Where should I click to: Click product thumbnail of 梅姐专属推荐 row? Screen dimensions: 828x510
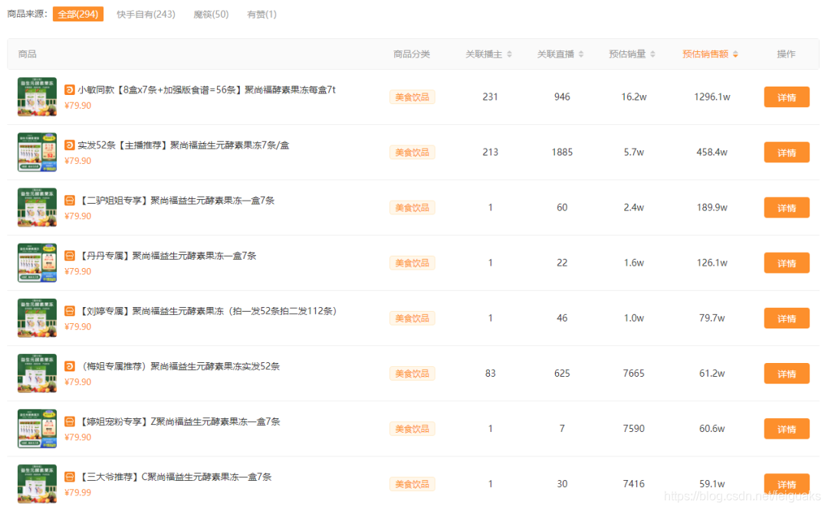click(37, 374)
